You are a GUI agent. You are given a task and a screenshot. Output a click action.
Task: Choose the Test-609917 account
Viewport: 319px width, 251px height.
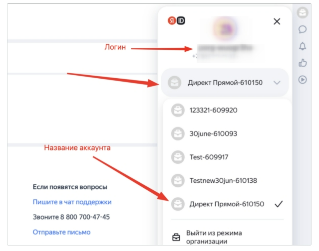(x=209, y=157)
